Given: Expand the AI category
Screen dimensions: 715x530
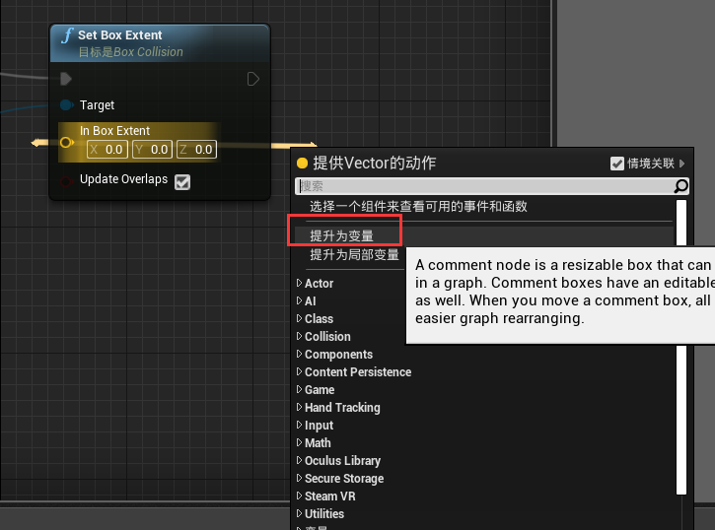Looking at the screenshot, I should tap(299, 301).
